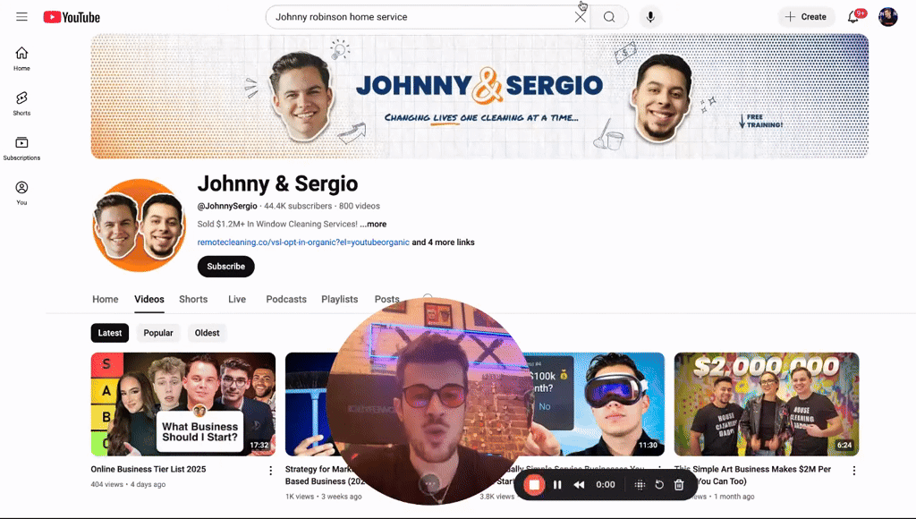Screen dimensions: 916x519
Task: Play the $2,000,000 art business thumbnail
Action: coord(767,404)
